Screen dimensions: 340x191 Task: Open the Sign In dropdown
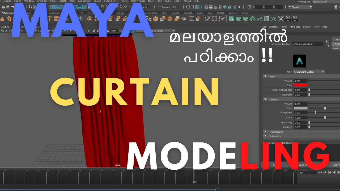(x=300, y=7)
